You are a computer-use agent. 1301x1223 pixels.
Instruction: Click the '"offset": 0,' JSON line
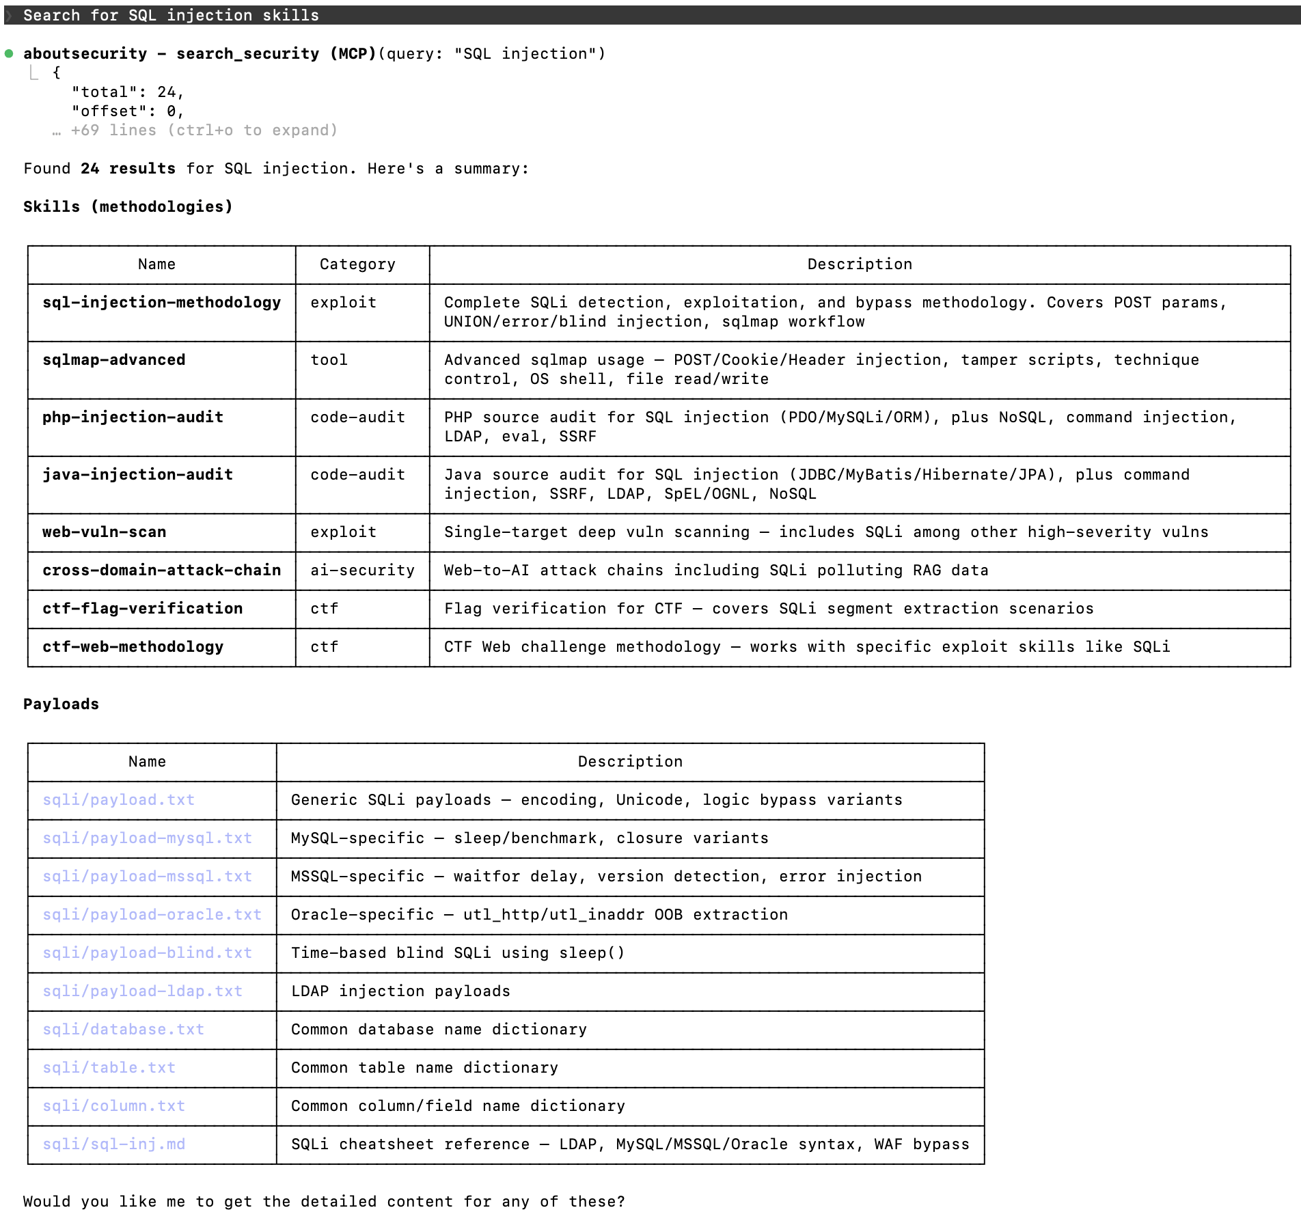(x=128, y=111)
